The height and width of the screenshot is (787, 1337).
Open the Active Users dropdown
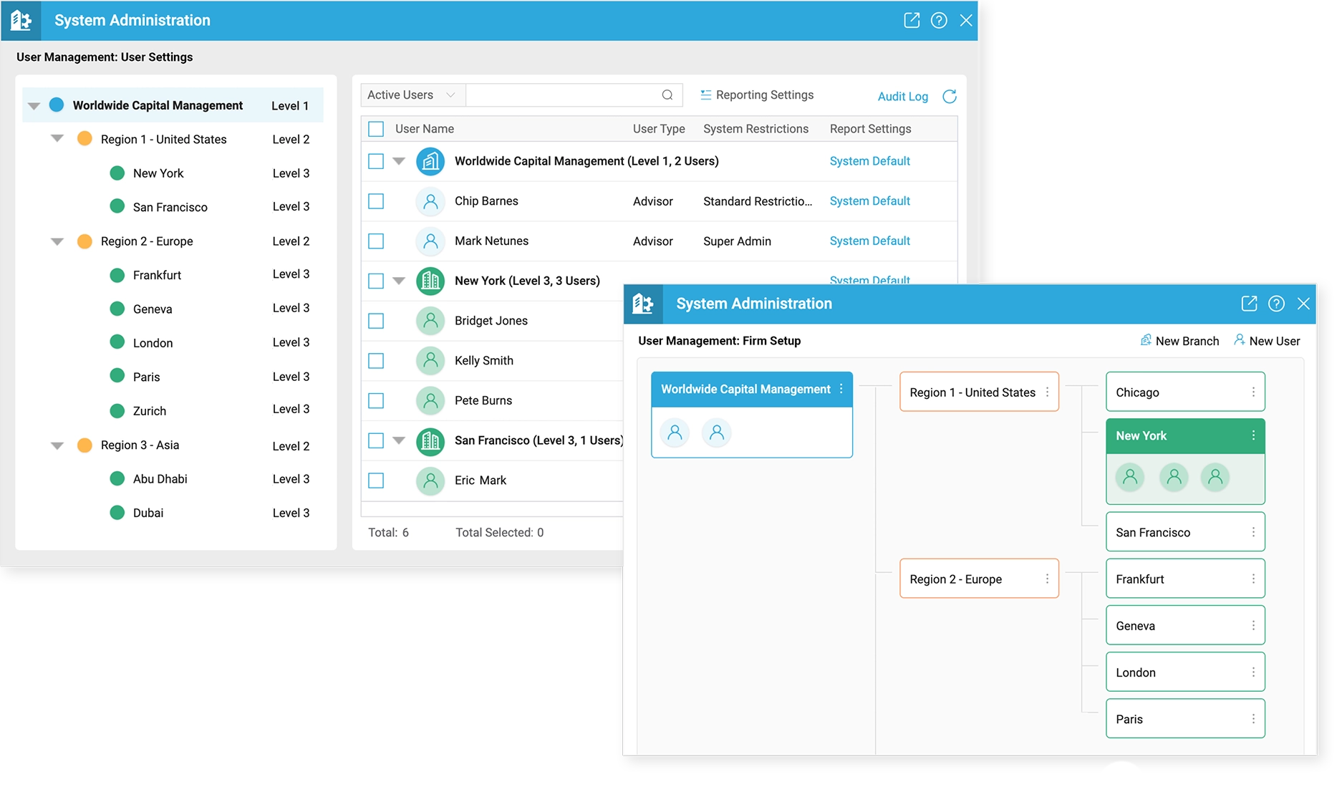tap(413, 95)
